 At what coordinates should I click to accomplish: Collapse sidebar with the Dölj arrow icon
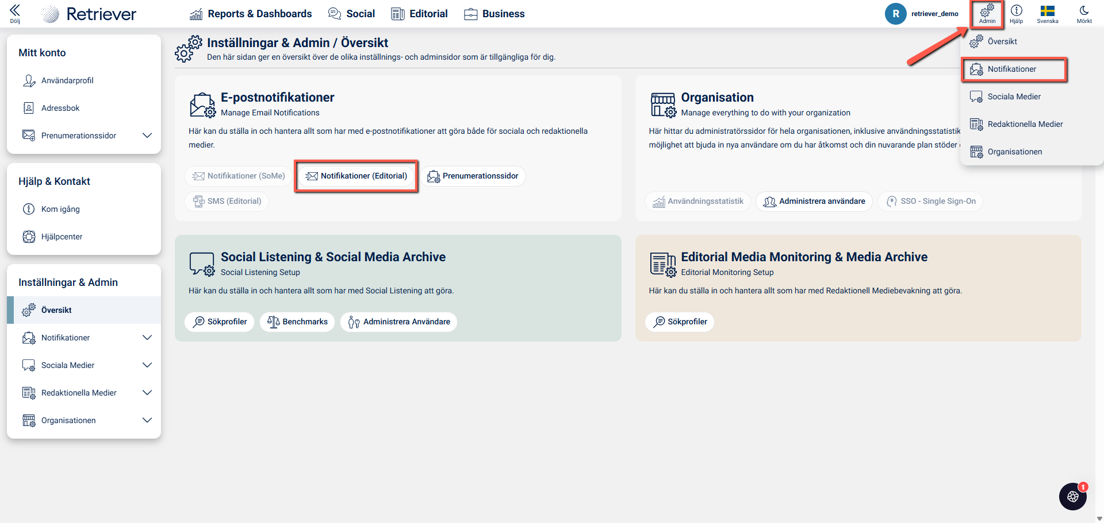[x=15, y=10]
